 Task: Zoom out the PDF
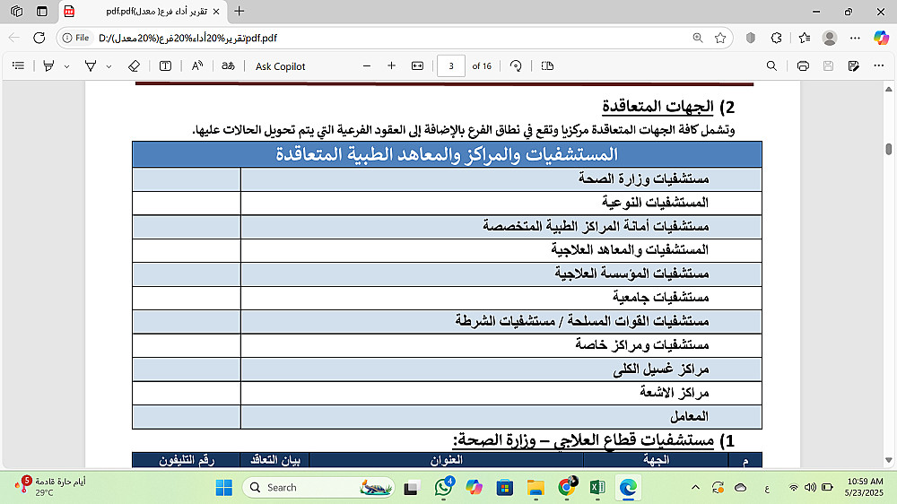pos(367,66)
